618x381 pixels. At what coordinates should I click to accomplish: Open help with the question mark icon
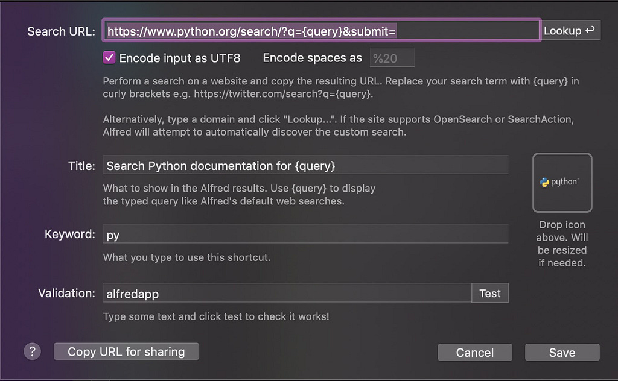33,351
